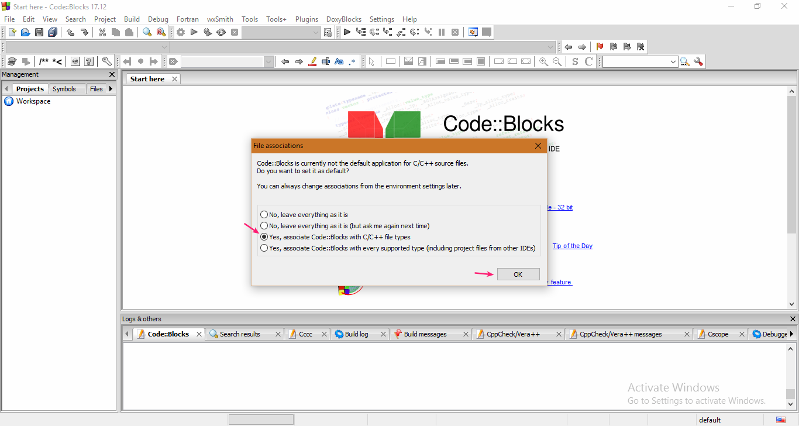Open the Tip of the Day link
This screenshot has width=799, height=426.
571,246
